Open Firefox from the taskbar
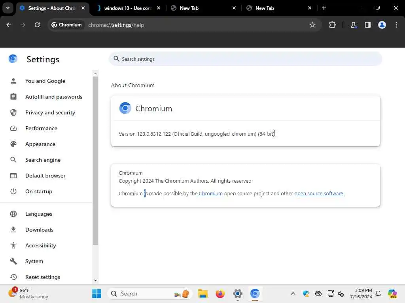Screen dimensions: 405x303 [220, 294]
